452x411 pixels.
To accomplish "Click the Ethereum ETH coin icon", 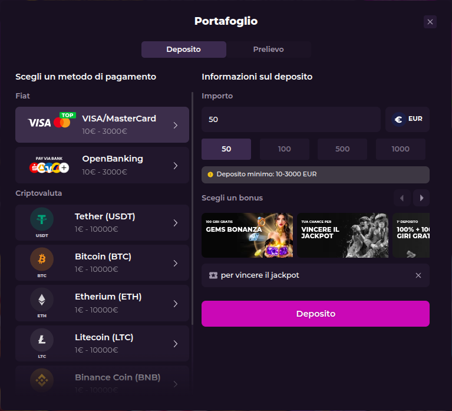I will (x=42, y=300).
